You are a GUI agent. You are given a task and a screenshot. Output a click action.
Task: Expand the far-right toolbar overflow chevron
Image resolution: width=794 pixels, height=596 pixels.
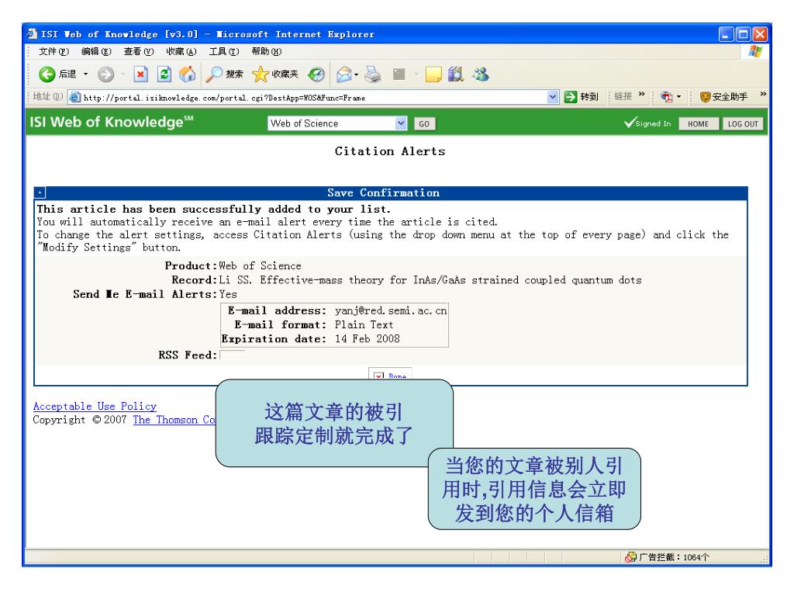coord(763,94)
